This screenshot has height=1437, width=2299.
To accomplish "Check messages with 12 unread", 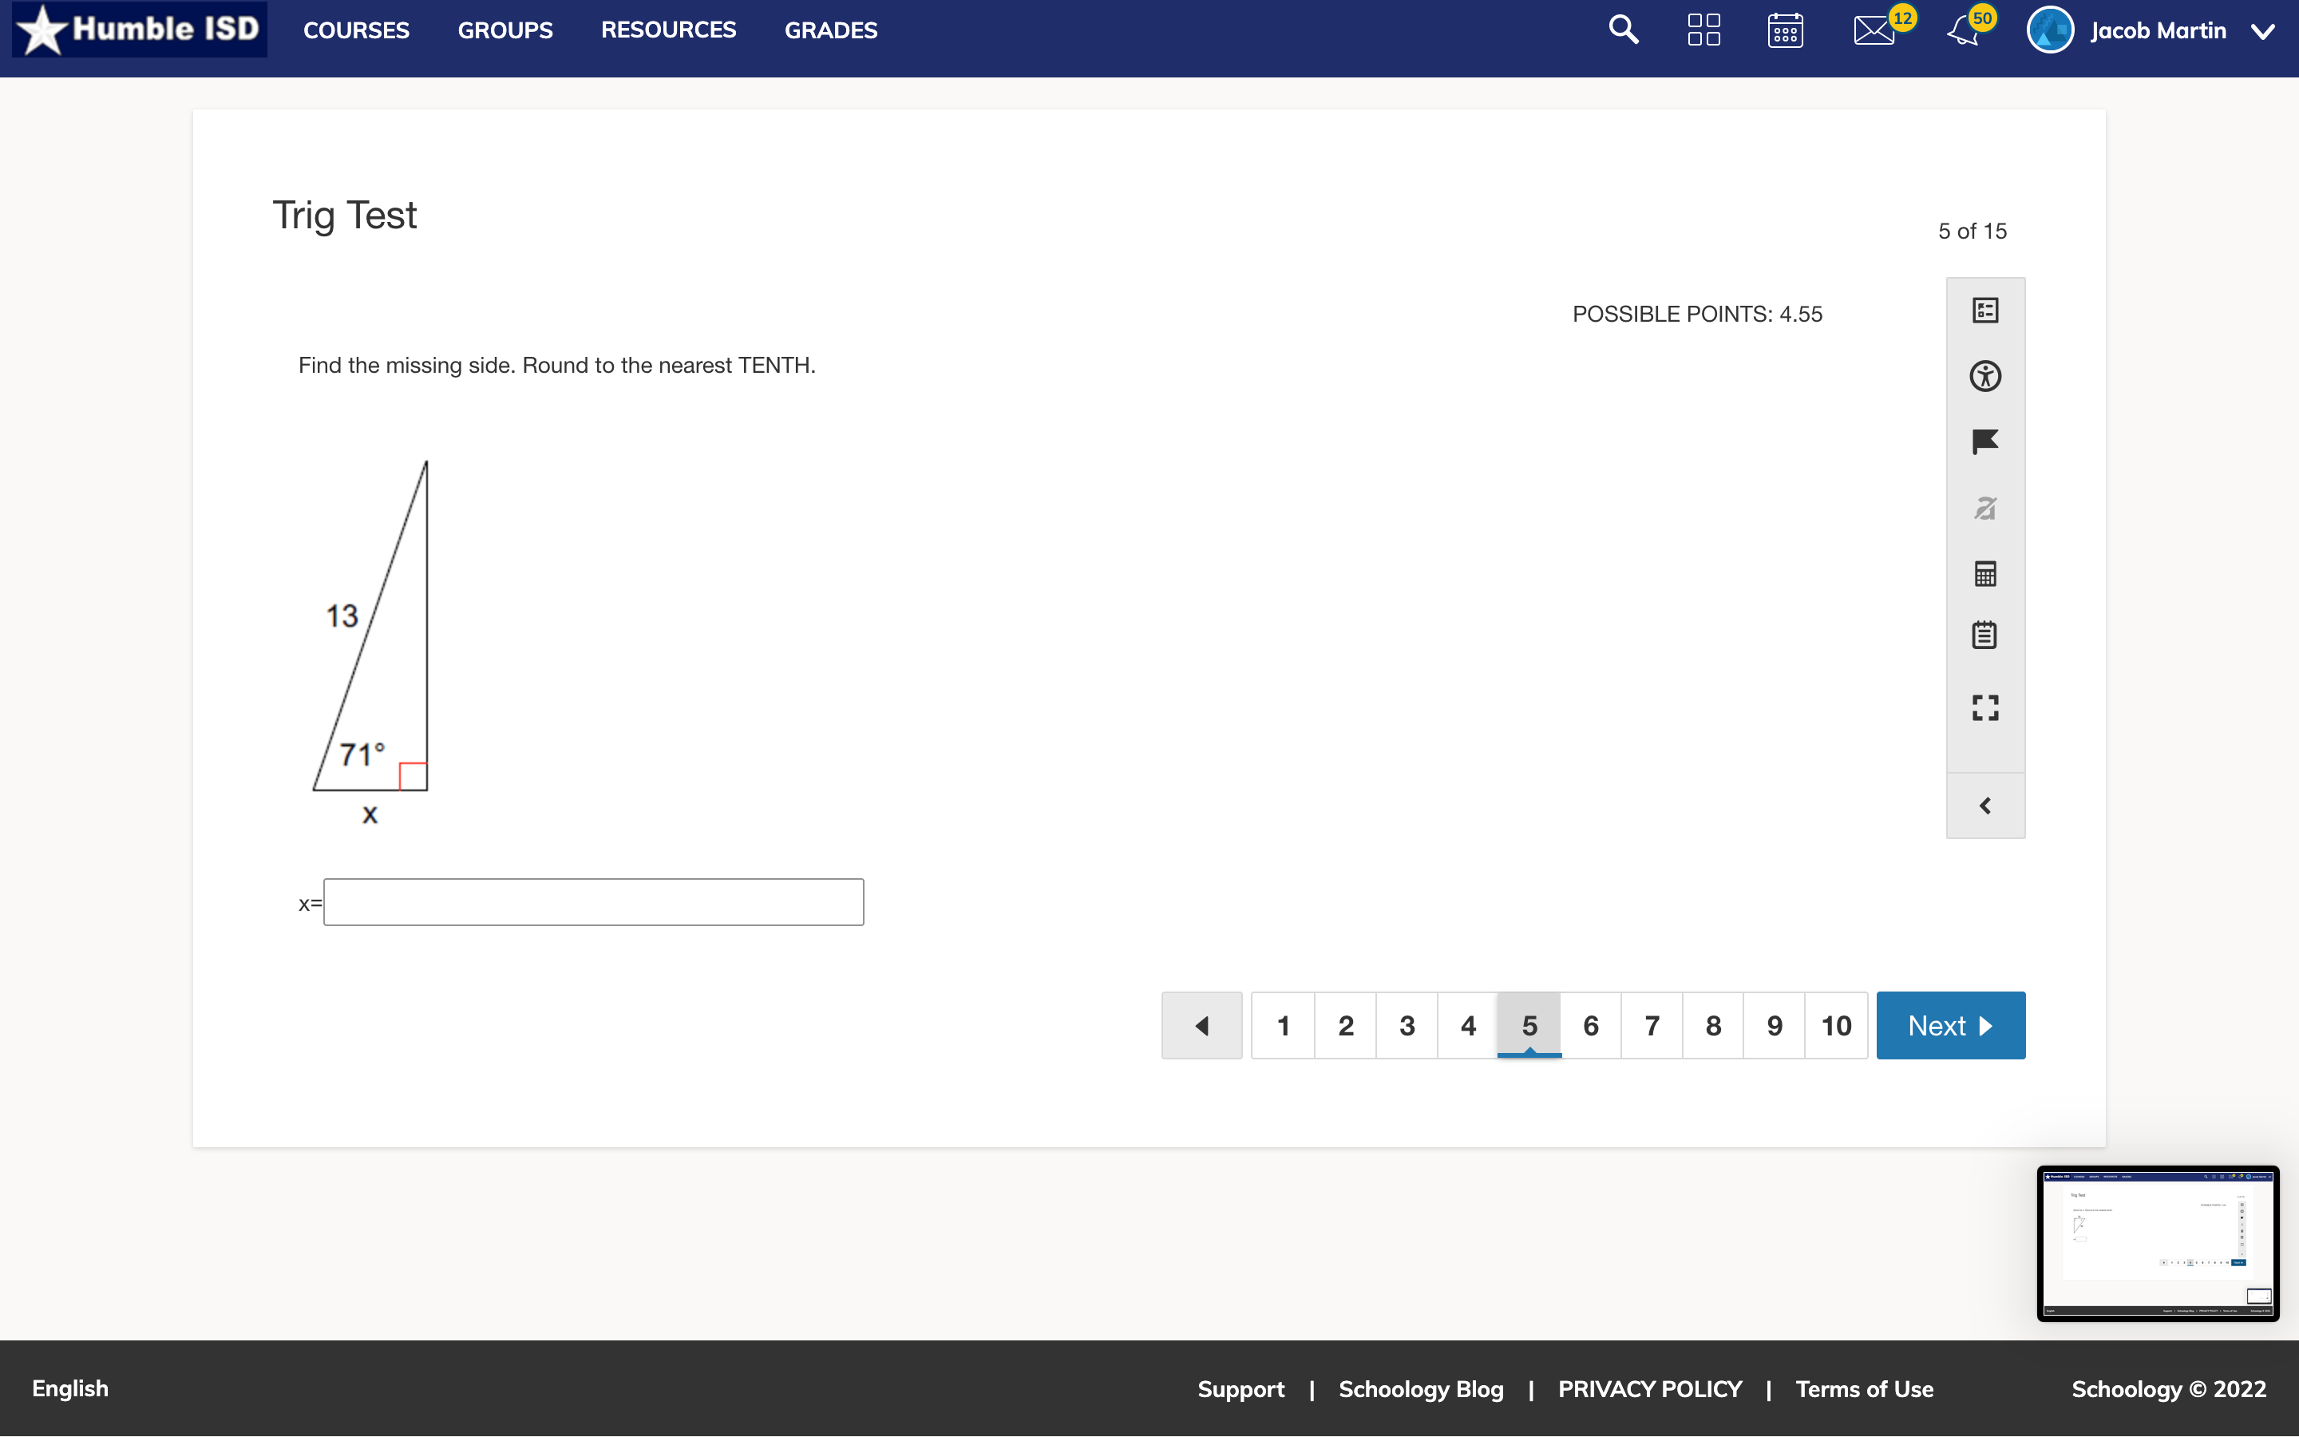I will [x=1873, y=30].
